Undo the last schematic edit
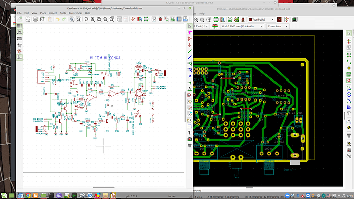 click(58, 19)
